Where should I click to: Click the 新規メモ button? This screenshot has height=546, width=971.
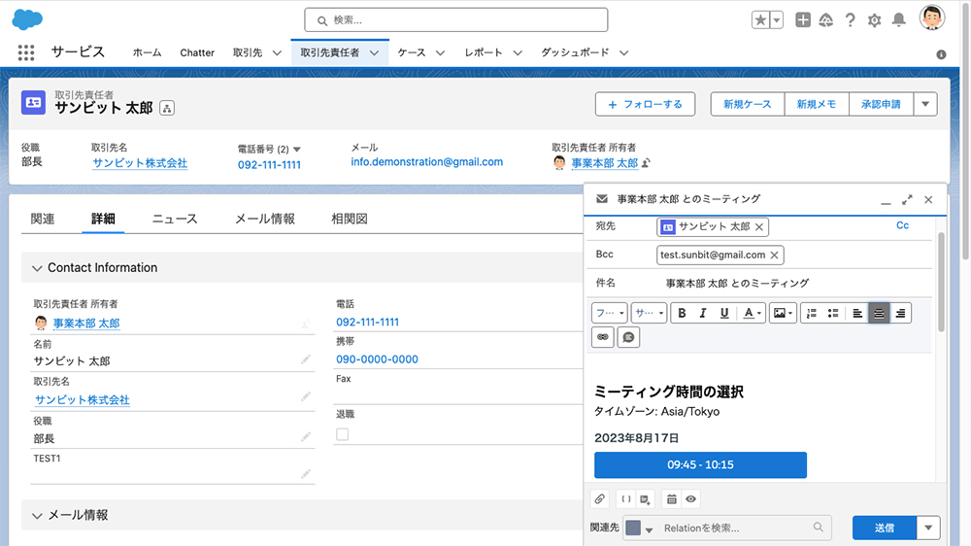pos(817,104)
